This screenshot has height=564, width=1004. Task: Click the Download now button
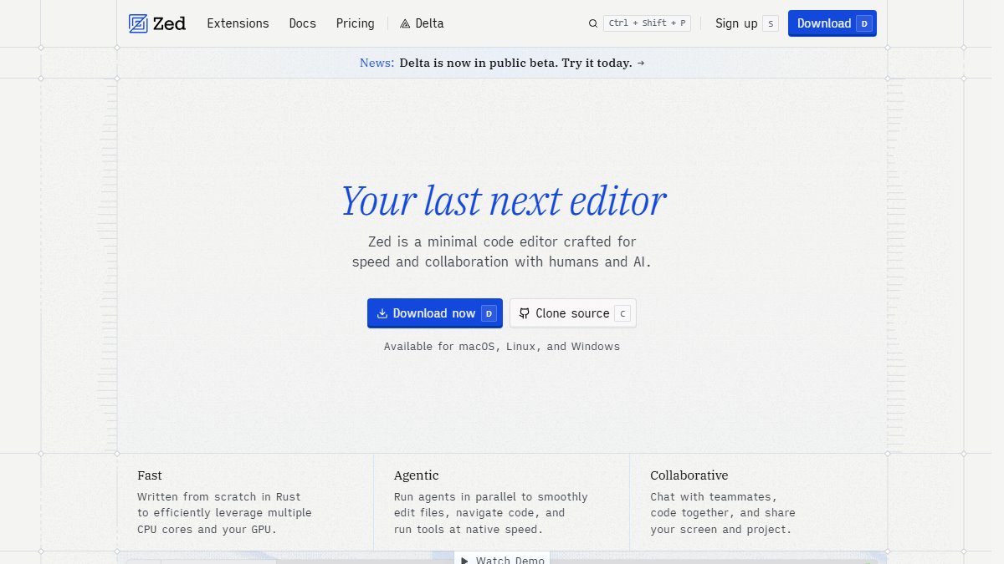click(x=435, y=313)
